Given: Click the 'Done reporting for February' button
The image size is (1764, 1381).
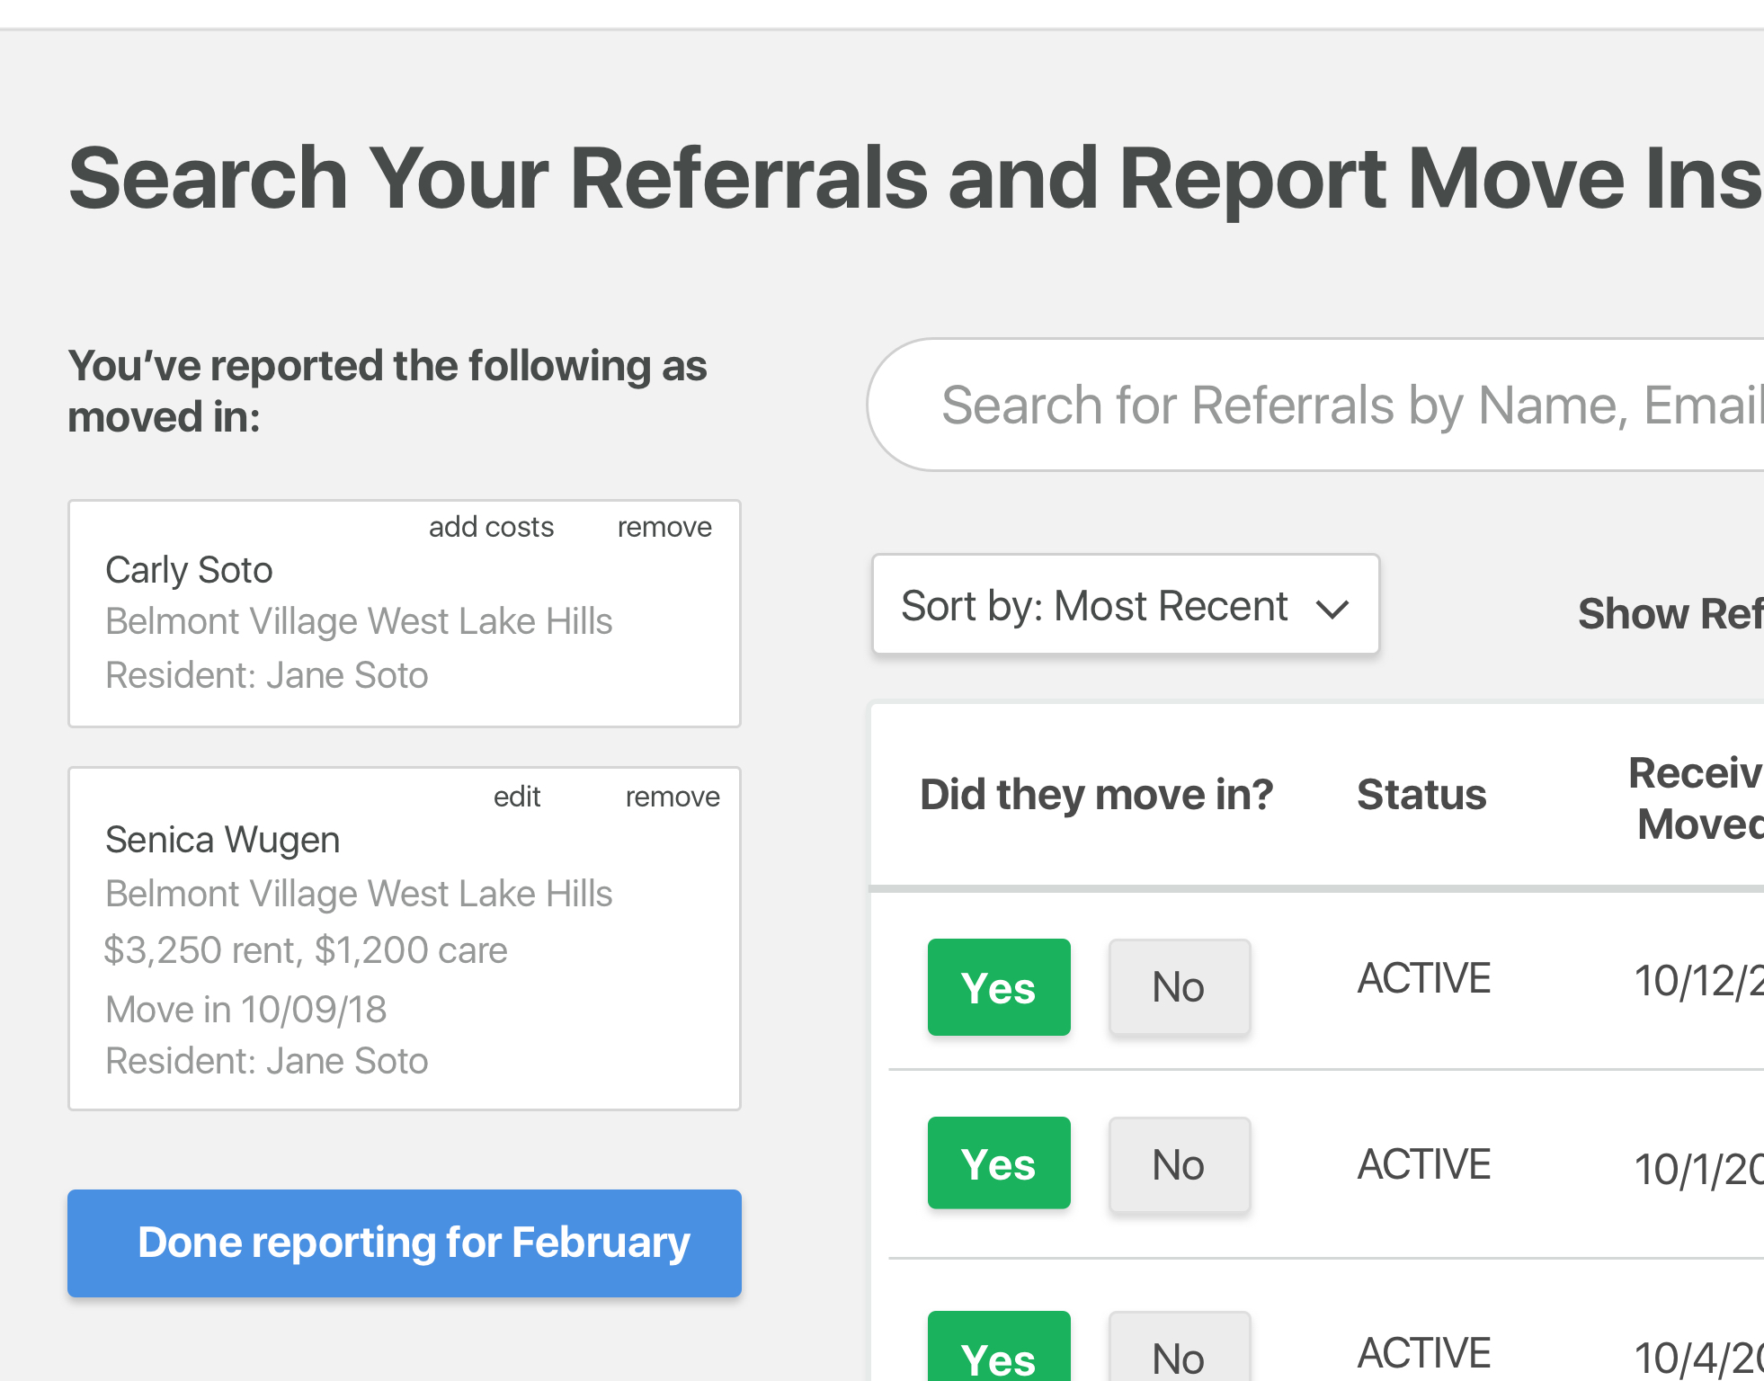Looking at the screenshot, I should tap(405, 1243).
